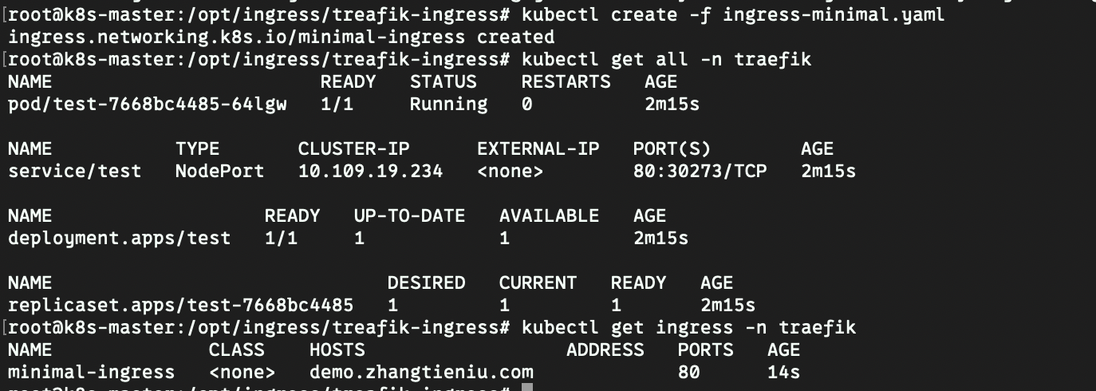Click the UP-TO-DATE column header
This screenshot has width=1096, height=391.
409,216
